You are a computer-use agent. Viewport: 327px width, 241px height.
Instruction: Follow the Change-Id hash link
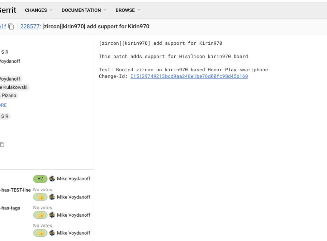[189, 76]
